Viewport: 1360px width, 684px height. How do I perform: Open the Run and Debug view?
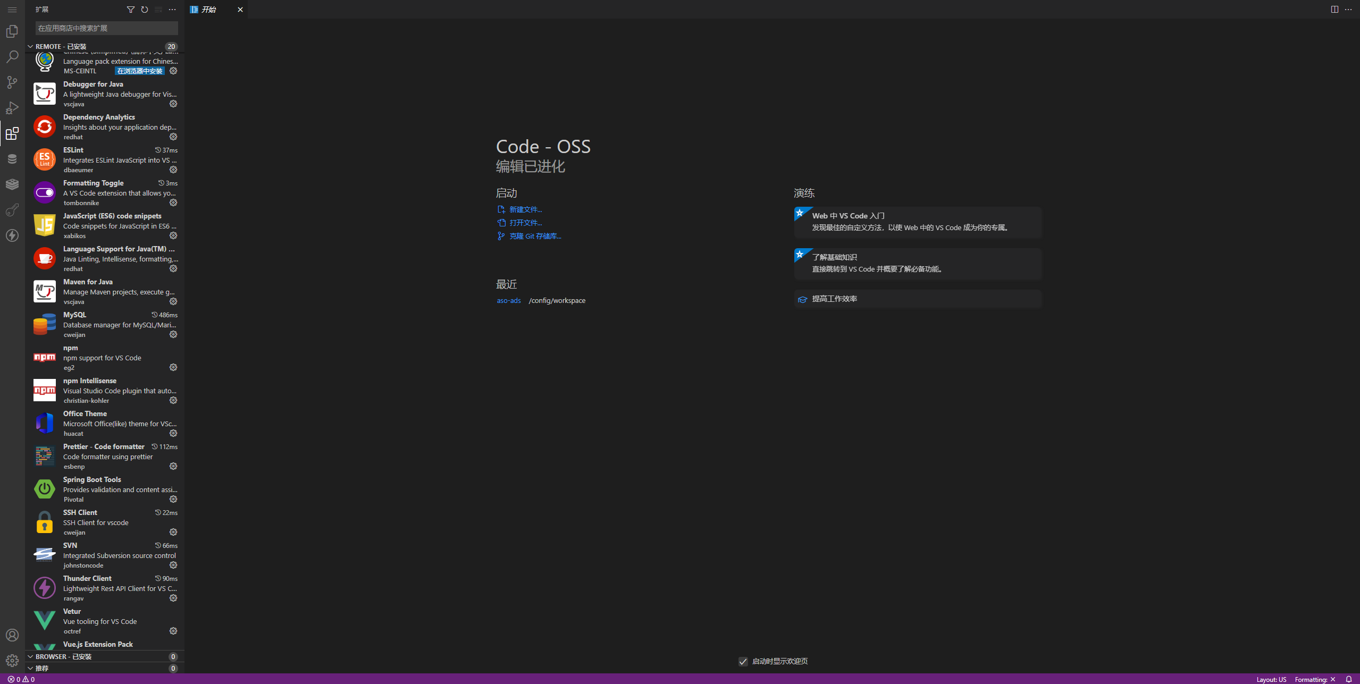click(12, 107)
